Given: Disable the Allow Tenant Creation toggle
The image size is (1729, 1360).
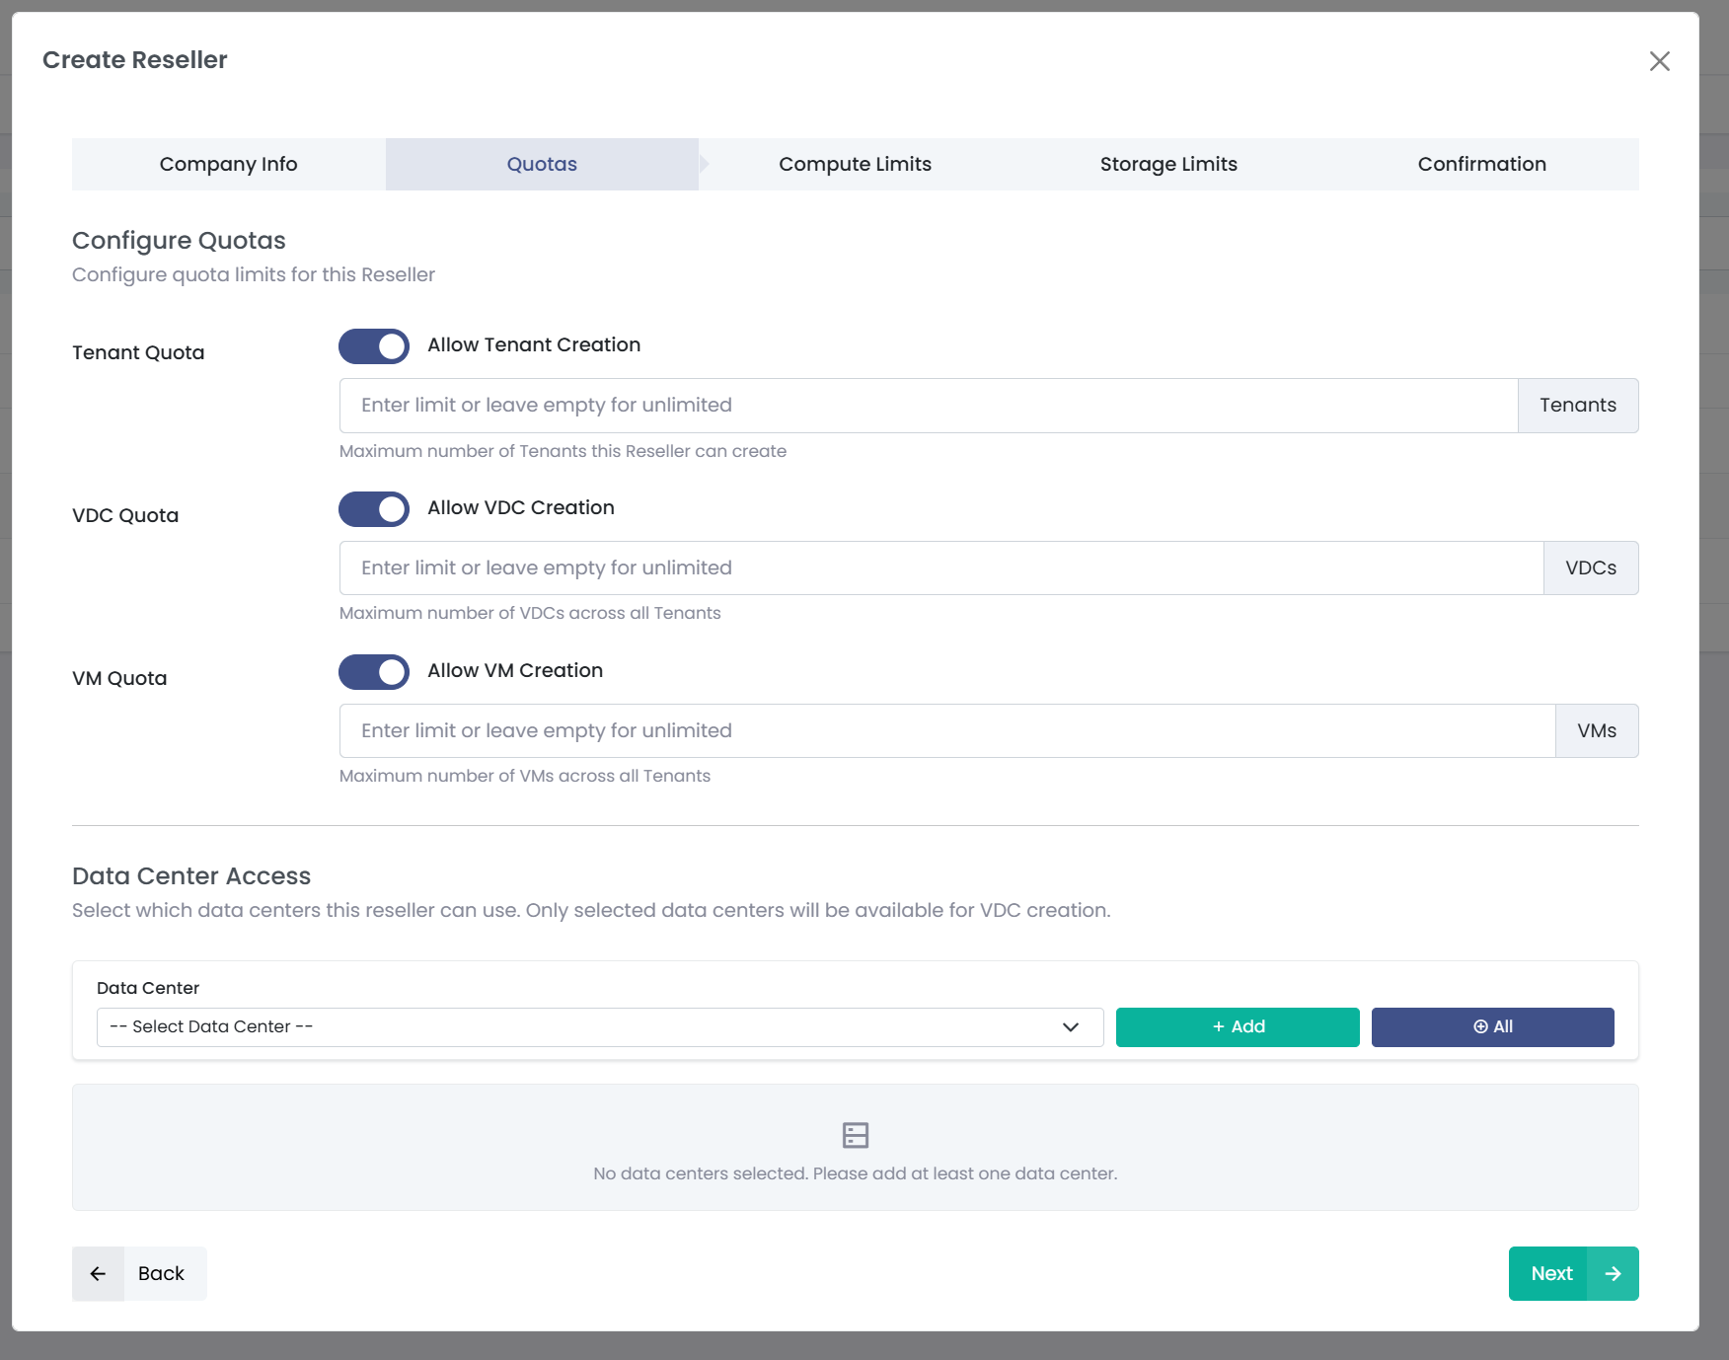Looking at the screenshot, I should coord(373,346).
